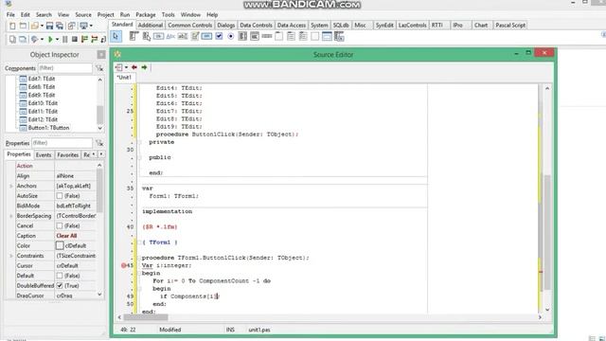Image resolution: width=606 pixels, height=341 pixels.
Task: Pick the TLabel component in palette
Action: tap(170, 36)
